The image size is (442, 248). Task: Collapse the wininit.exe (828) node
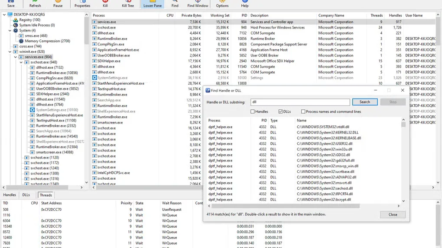(x=10, y=51)
